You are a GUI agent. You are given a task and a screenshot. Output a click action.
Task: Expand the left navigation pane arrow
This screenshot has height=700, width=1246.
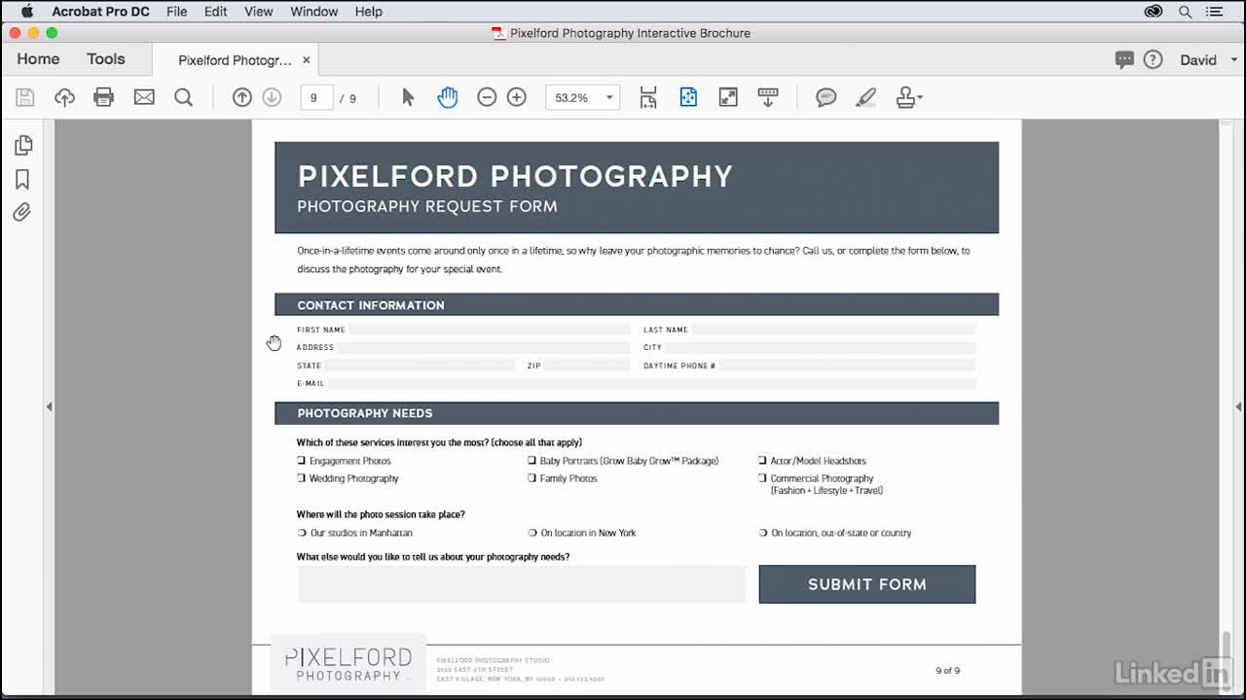49,406
